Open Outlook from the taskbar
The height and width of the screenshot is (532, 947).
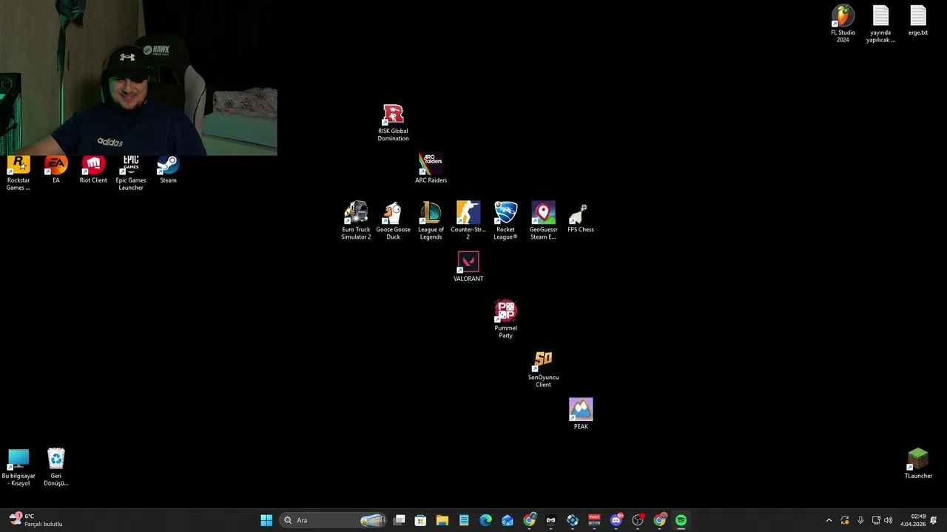[x=508, y=520]
